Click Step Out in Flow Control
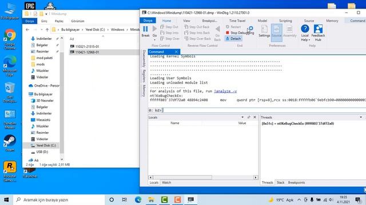The image size is (366, 205). (169, 27)
